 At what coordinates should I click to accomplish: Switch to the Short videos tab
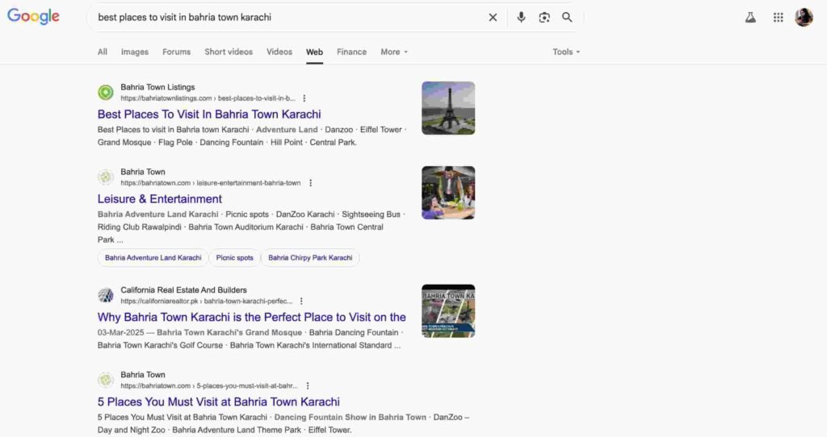pyautogui.click(x=229, y=52)
